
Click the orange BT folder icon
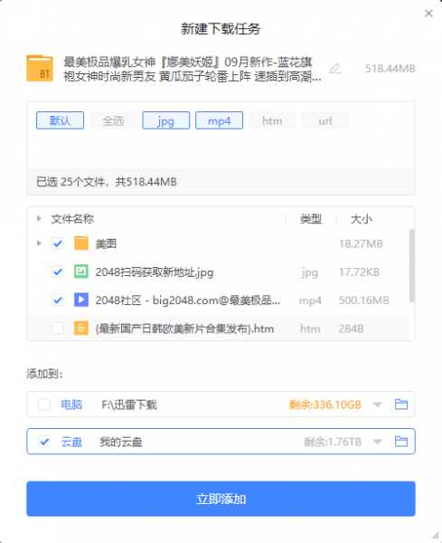[x=40, y=68]
